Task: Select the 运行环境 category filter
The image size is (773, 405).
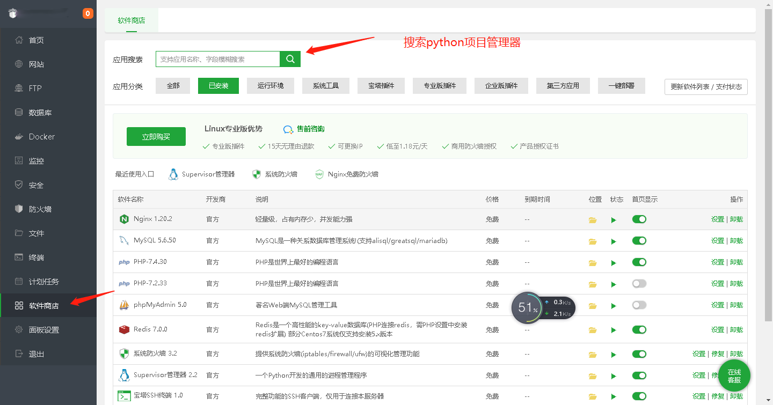Action: pyautogui.click(x=270, y=86)
